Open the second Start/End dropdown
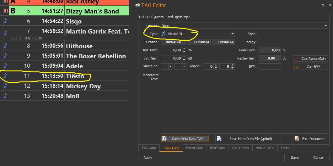 pyautogui.click(x=184, y=66)
